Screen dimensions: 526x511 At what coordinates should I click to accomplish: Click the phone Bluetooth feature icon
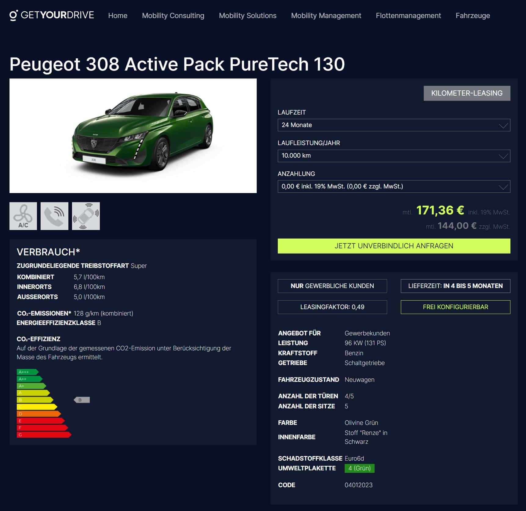click(x=54, y=216)
